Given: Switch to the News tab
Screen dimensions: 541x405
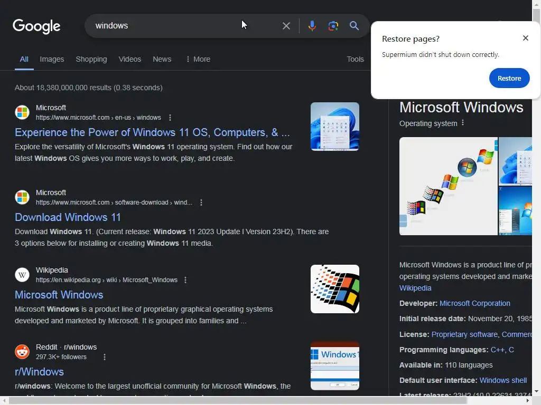Looking at the screenshot, I should point(162,59).
